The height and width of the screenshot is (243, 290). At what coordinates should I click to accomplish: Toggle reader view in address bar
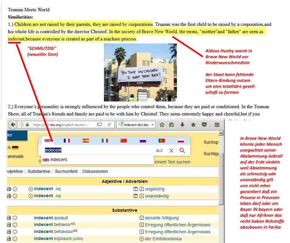click(x=99, y=125)
